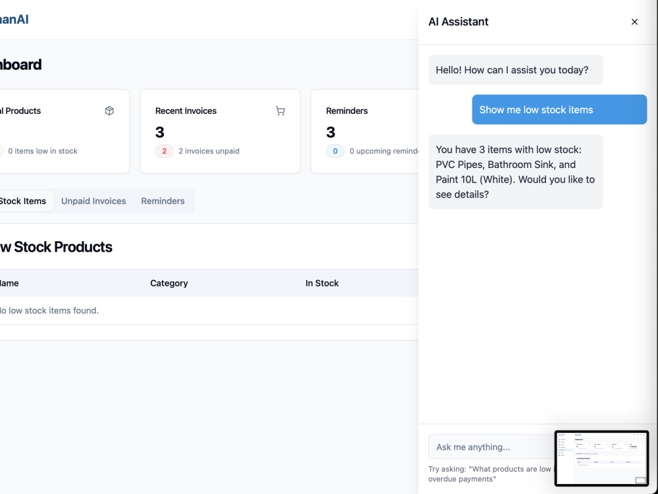Select the Stock Items tab
This screenshot has height=494, width=658.
tap(23, 201)
